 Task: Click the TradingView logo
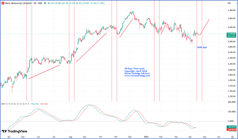click(x=15, y=131)
